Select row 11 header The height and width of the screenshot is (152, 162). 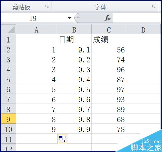pos(9,139)
